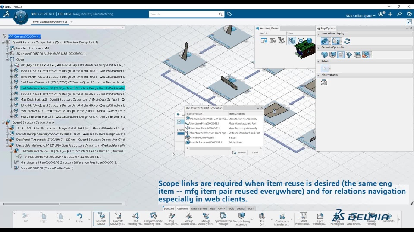This screenshot has width=414, height=232.
Task: Click the Open Workshop D... tool
Action: (x=320, y=219)
